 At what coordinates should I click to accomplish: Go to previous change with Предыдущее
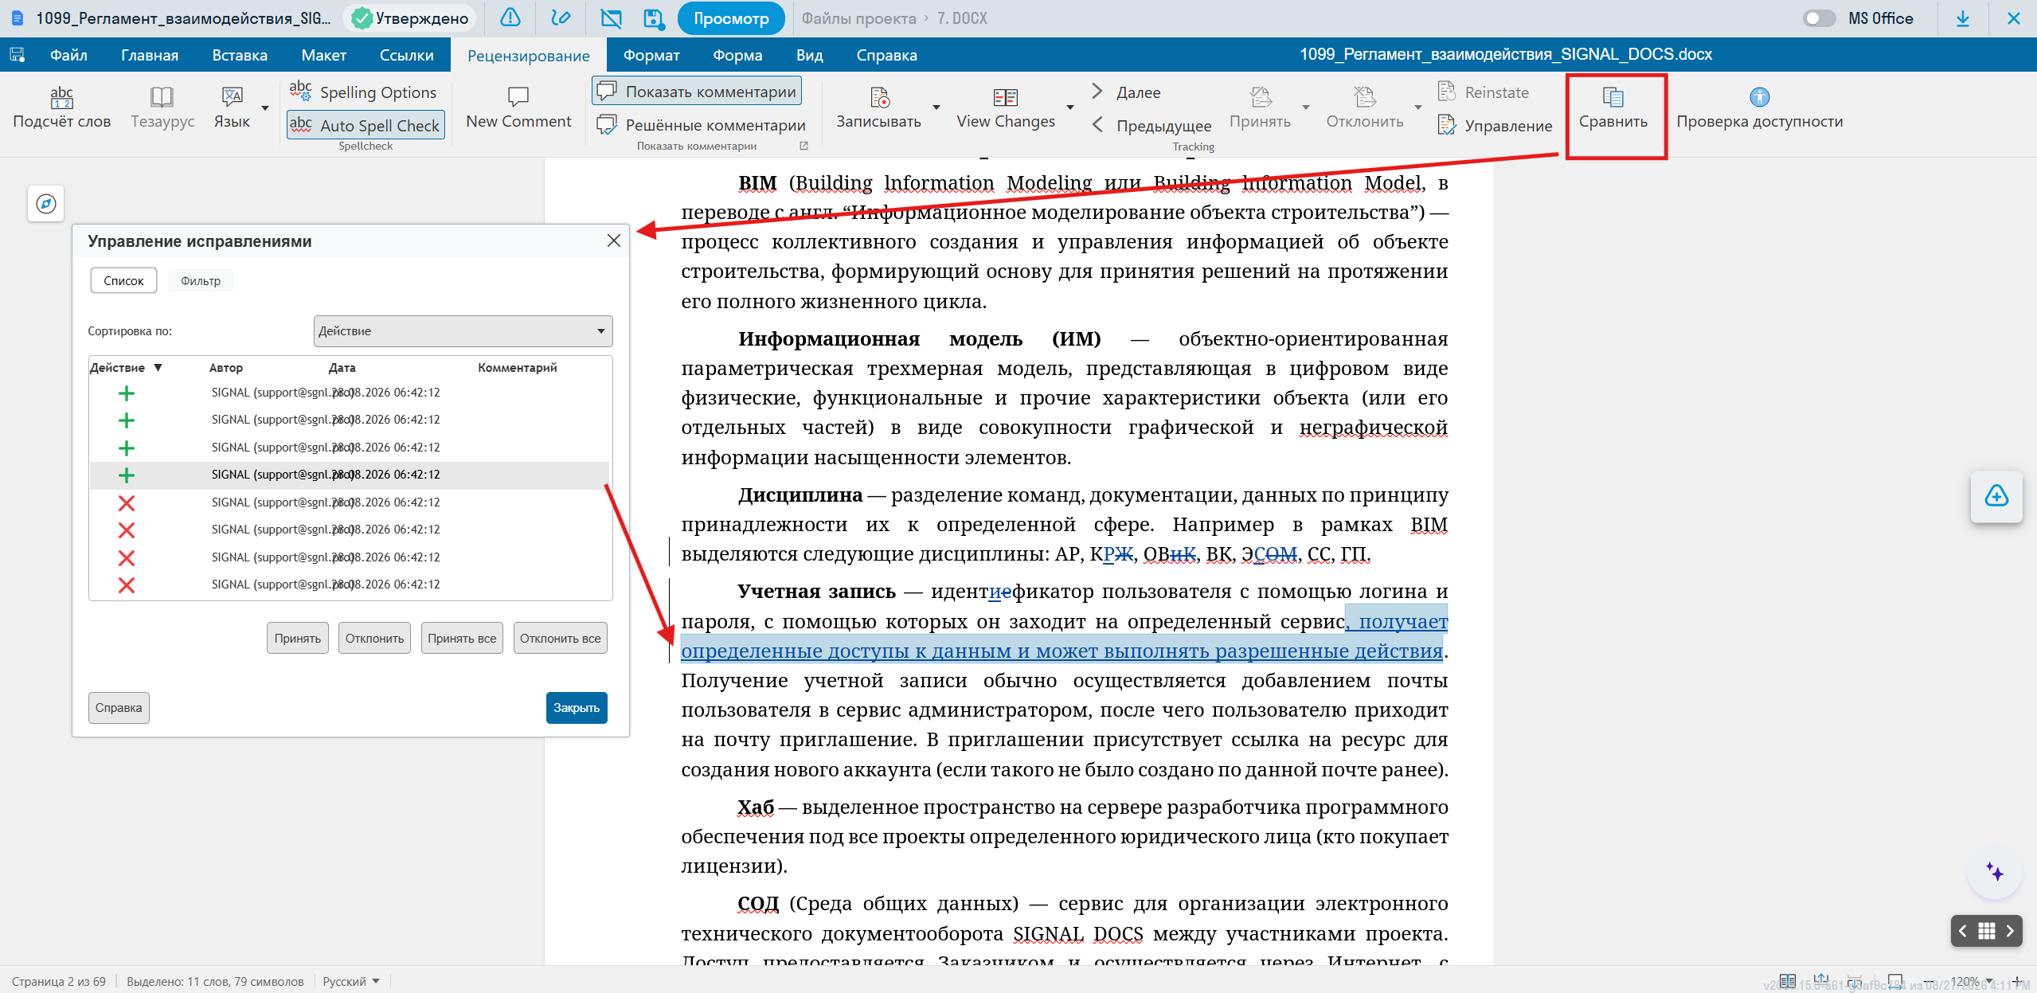1152,125
